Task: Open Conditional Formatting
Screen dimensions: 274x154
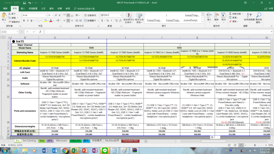Action: pyautogui.click(x=129, y=18)
